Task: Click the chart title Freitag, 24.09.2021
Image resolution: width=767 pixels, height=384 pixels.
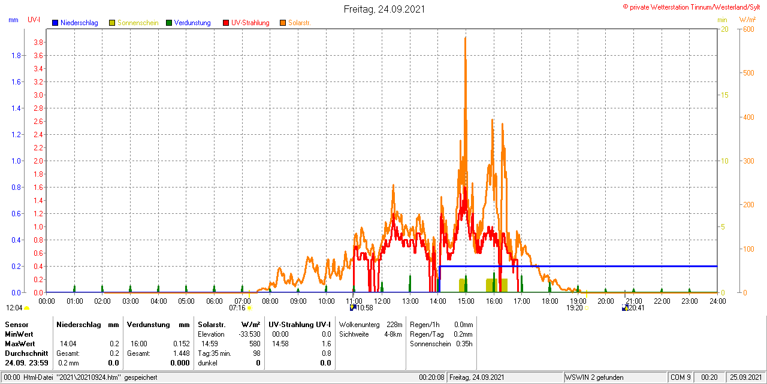Action: [385, 10]
